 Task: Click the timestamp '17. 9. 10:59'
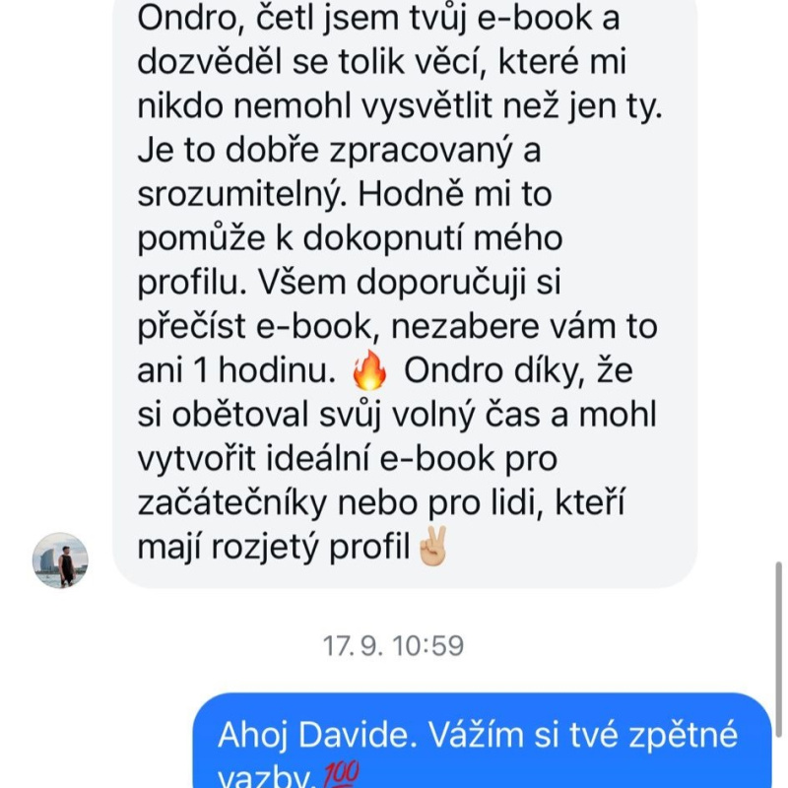pyautogui.click(x=393, y=646)
